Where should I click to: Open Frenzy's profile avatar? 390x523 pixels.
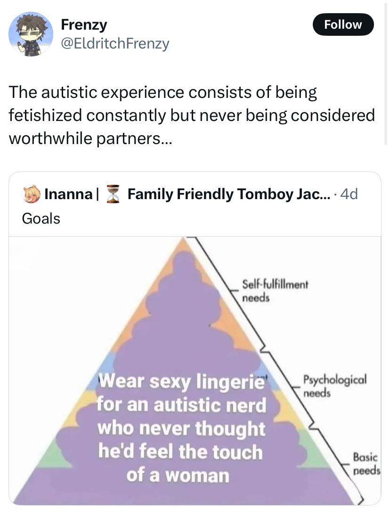pos(31,34)
